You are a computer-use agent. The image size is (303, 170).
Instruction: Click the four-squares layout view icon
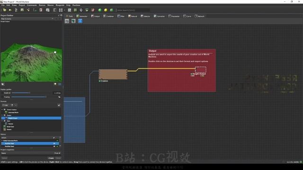[61, 10]
